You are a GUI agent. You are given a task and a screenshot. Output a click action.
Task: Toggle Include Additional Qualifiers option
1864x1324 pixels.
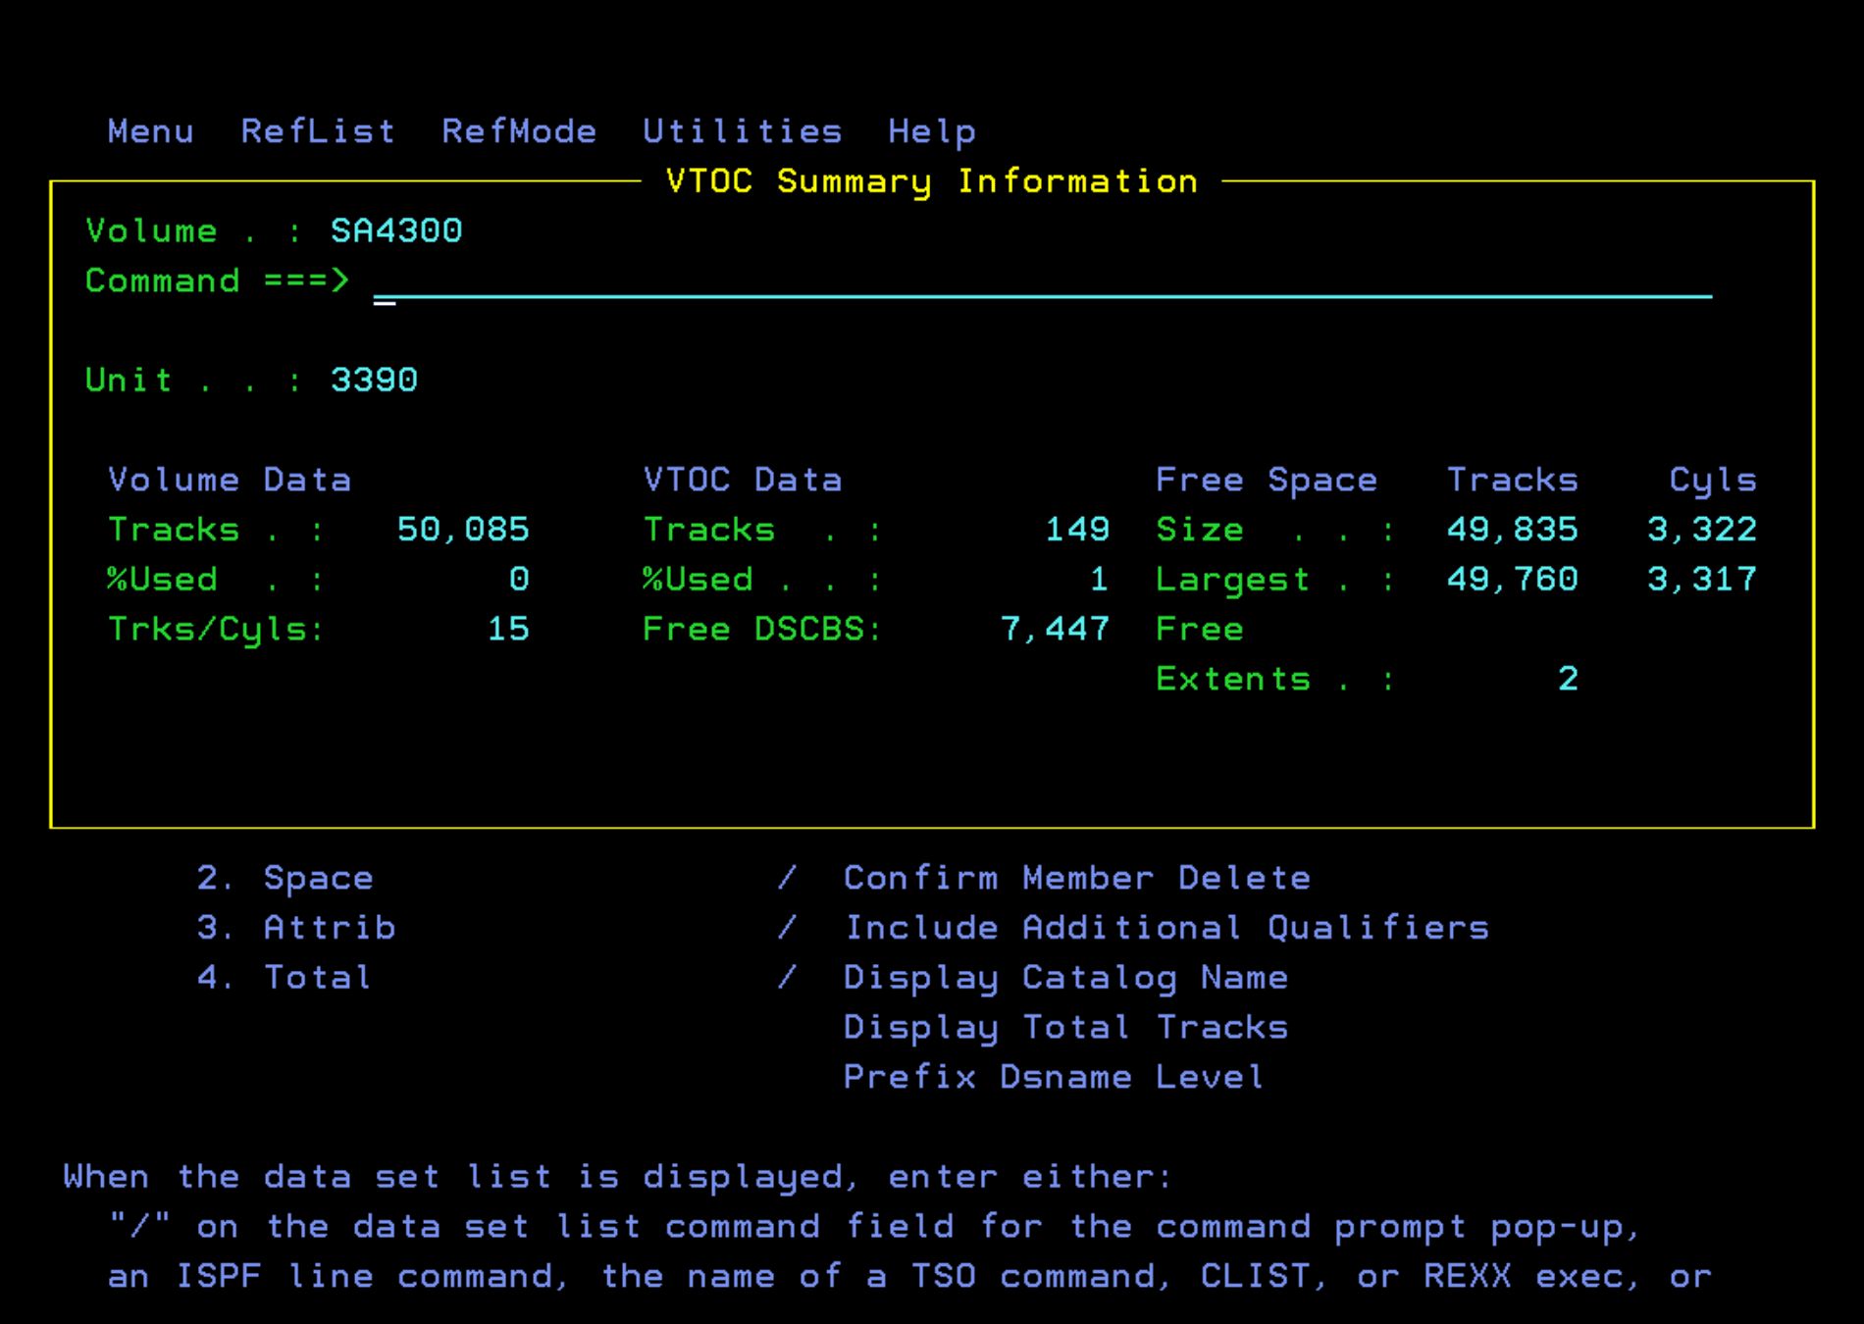(786, 927)
